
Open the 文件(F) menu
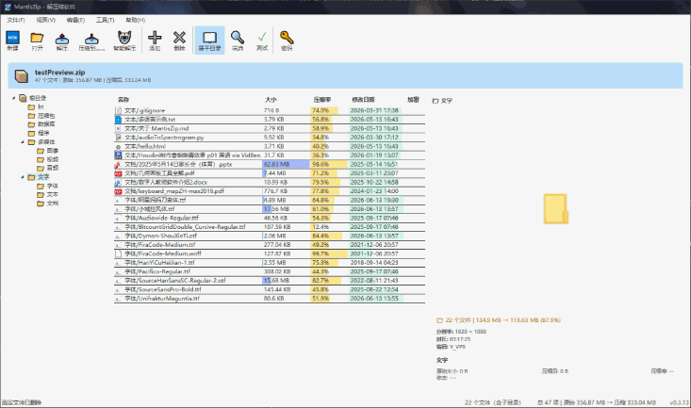(x=16, y=20)
